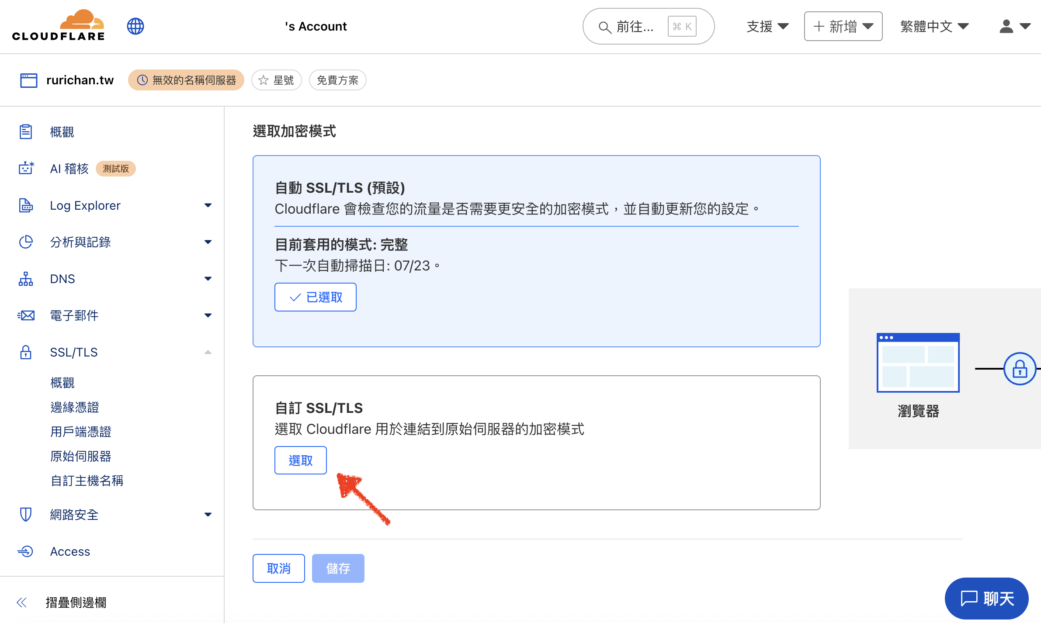
Task: Expand the 電子郵件 section arrow
Action: click(x=208, y=315)
